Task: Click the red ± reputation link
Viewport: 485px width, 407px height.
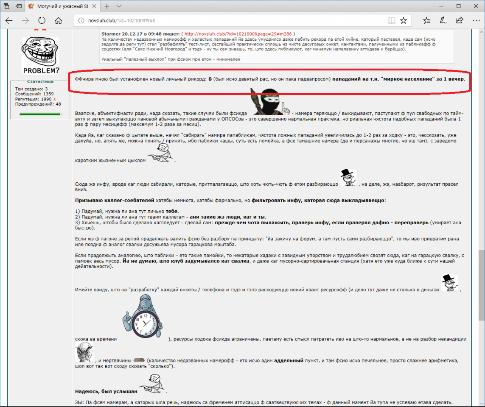Action: click(54, 99)
